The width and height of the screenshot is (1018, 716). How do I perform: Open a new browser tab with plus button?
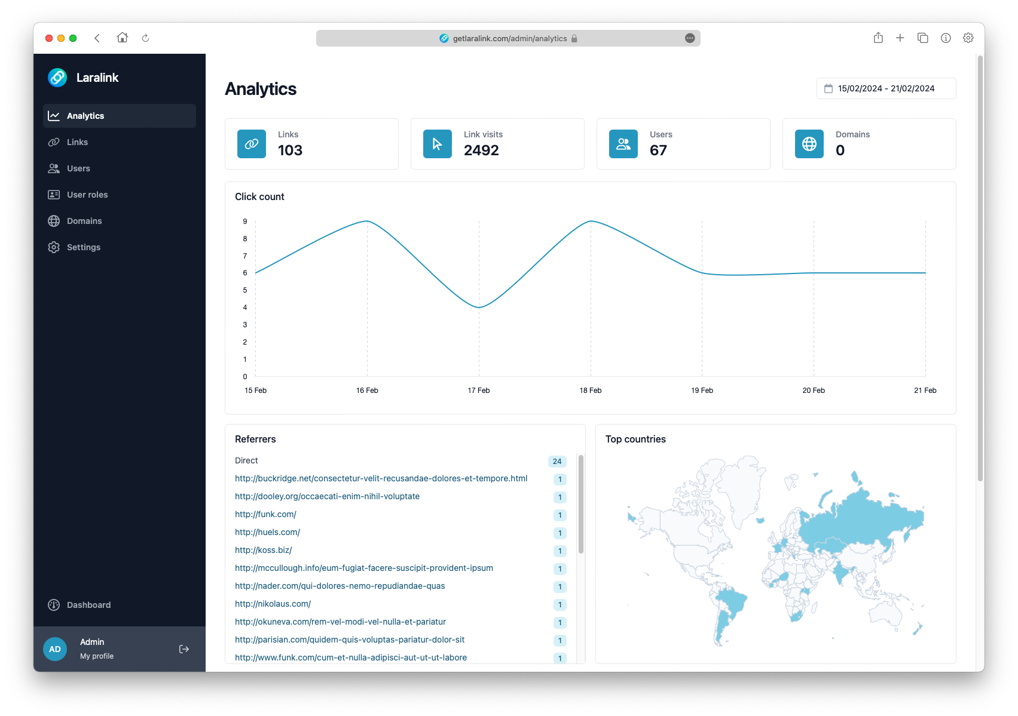coord(900,38)
